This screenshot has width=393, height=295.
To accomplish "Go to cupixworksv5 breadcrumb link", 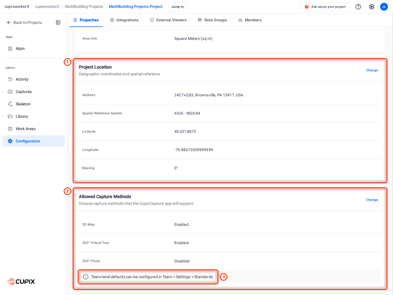I will (47, 6).
